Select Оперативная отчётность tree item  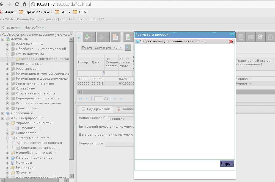click(35, 93)
